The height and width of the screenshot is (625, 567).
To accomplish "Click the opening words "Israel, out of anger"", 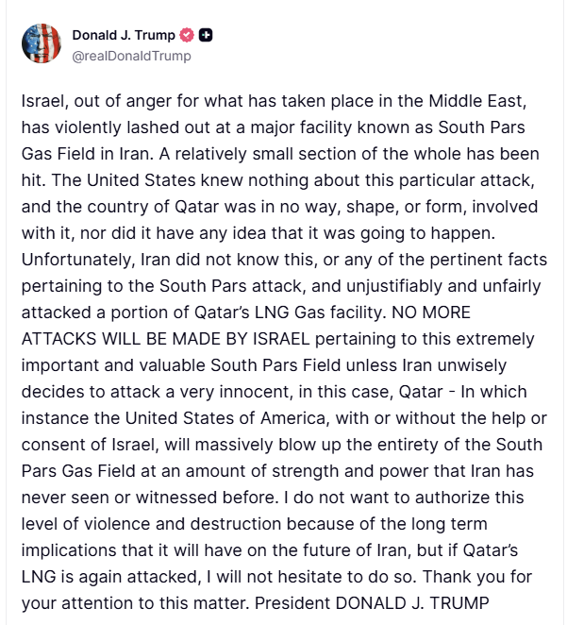I will [89, 101].
